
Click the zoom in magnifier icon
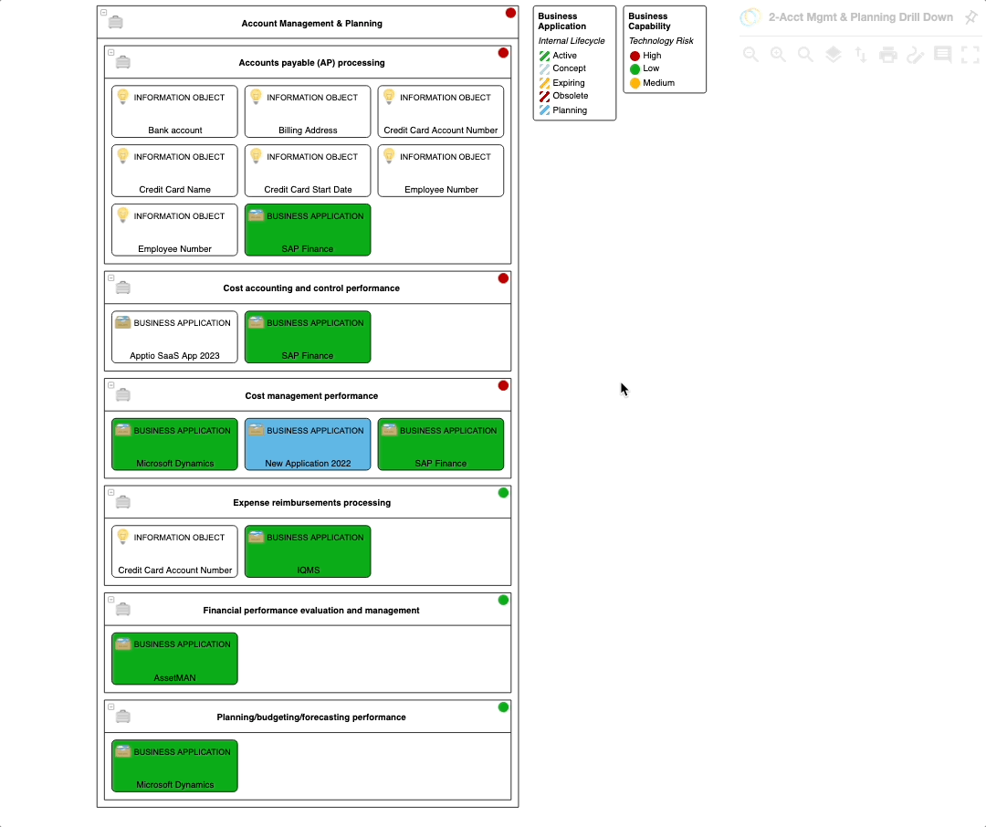(x=778, y=55)
